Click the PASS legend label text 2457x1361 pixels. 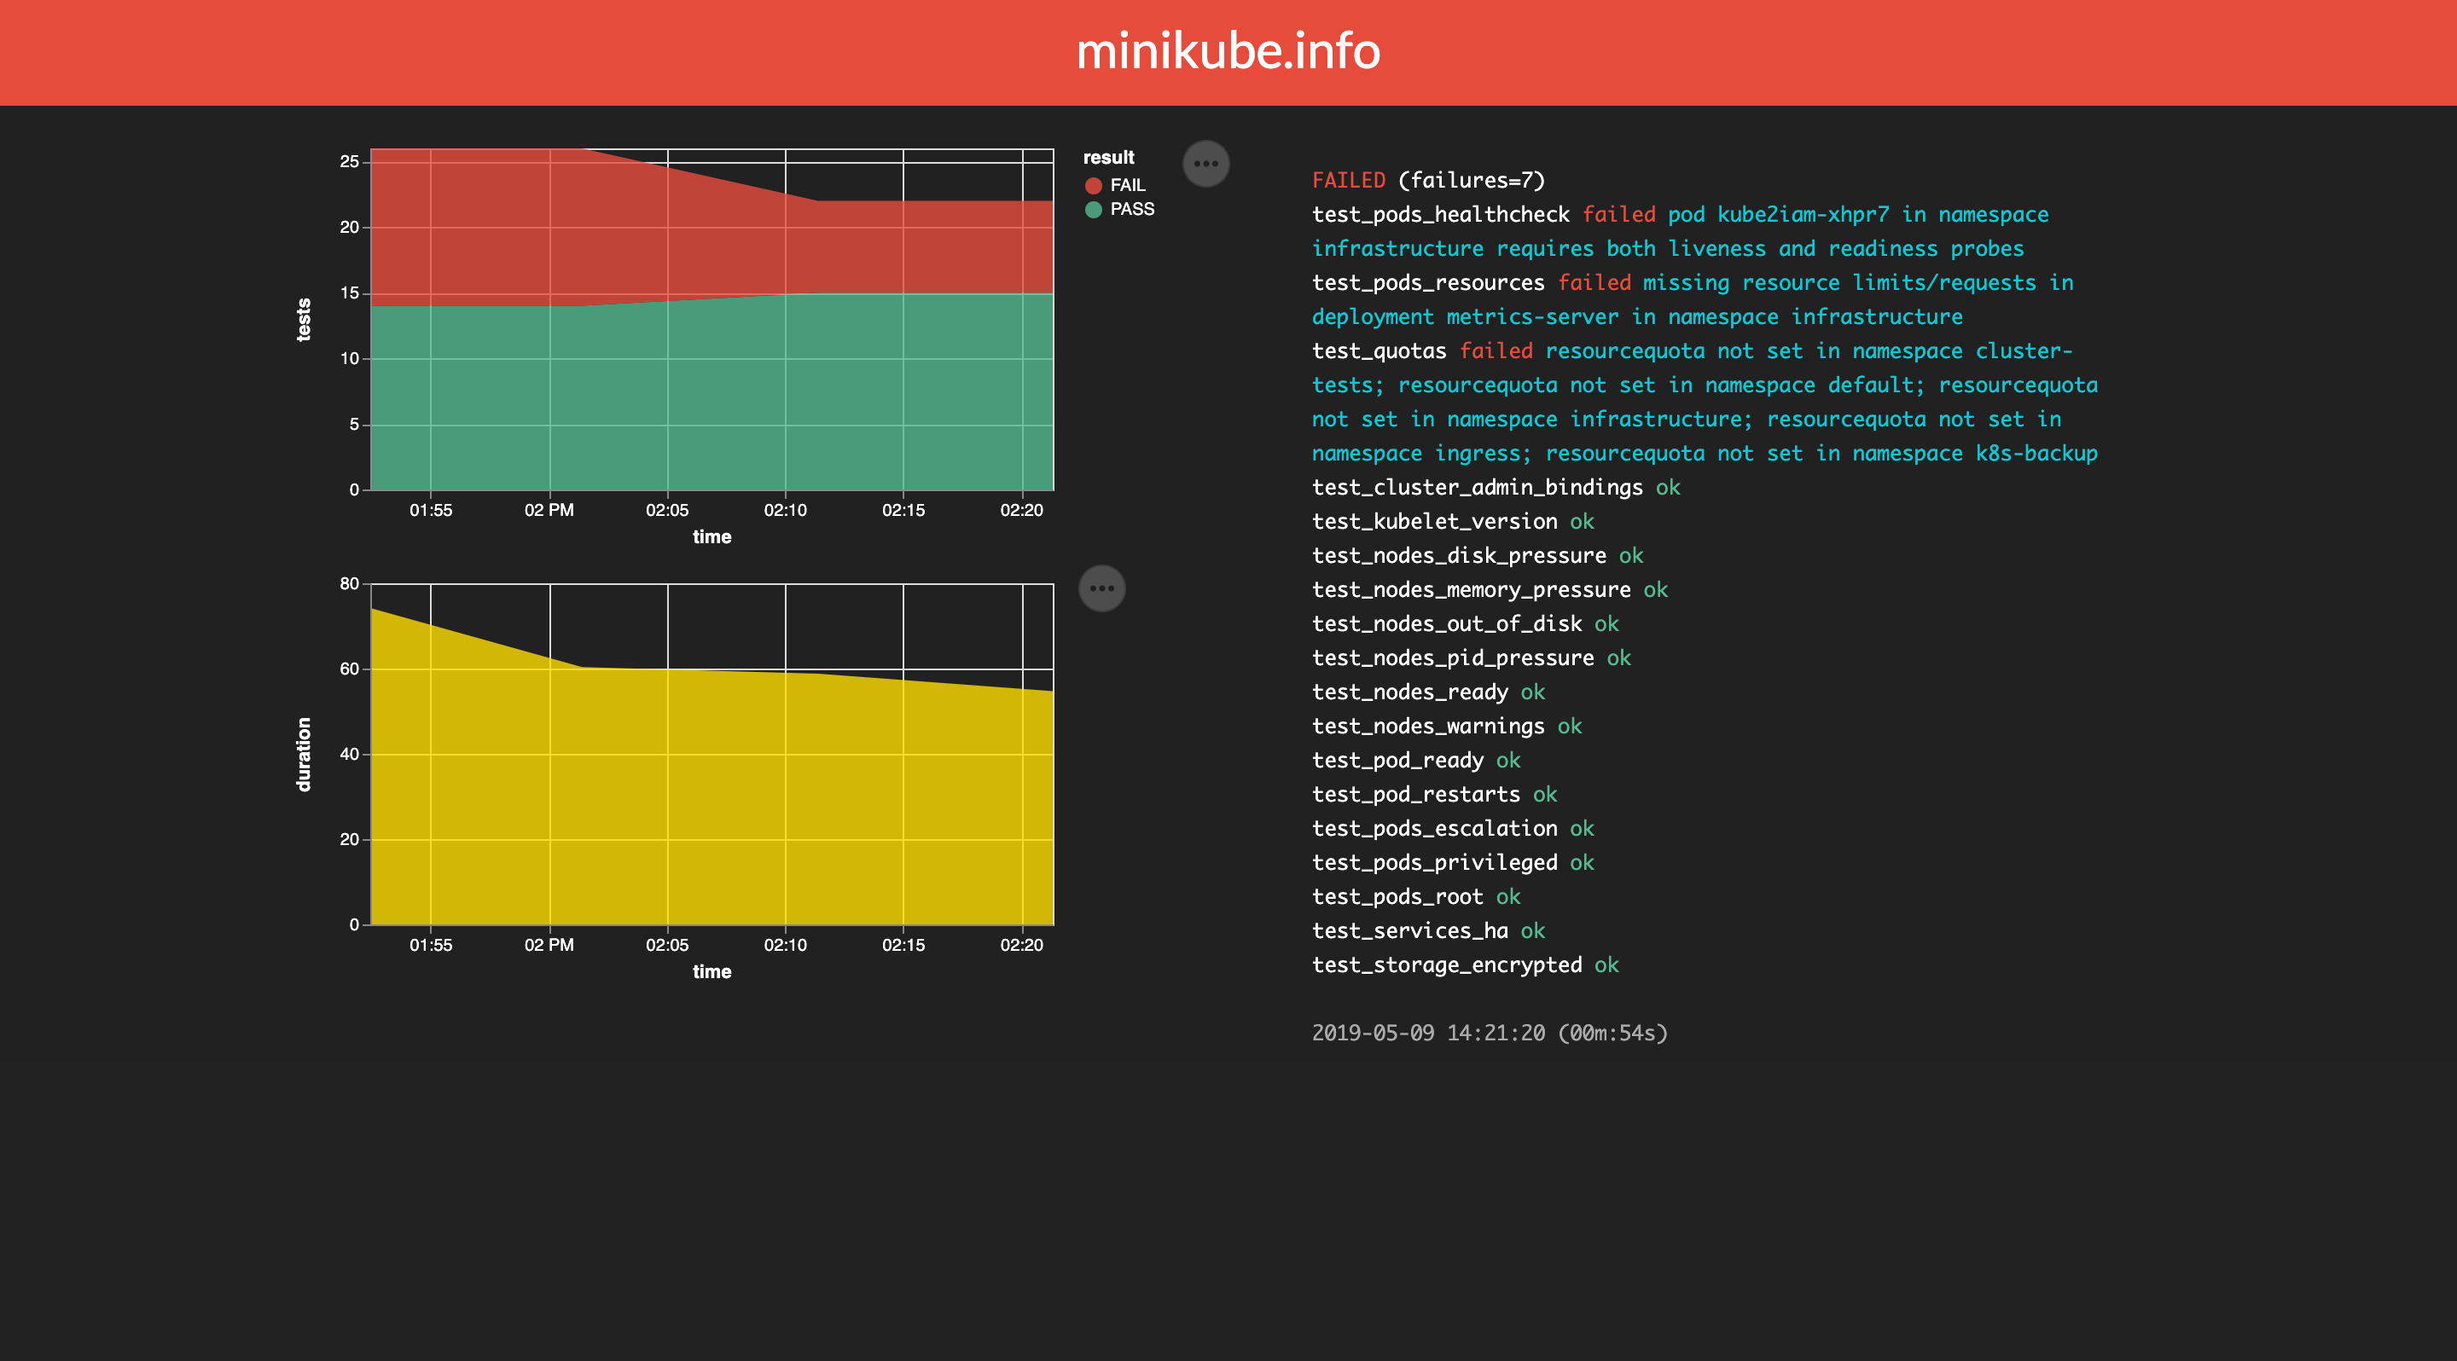tap(1132, 210)
